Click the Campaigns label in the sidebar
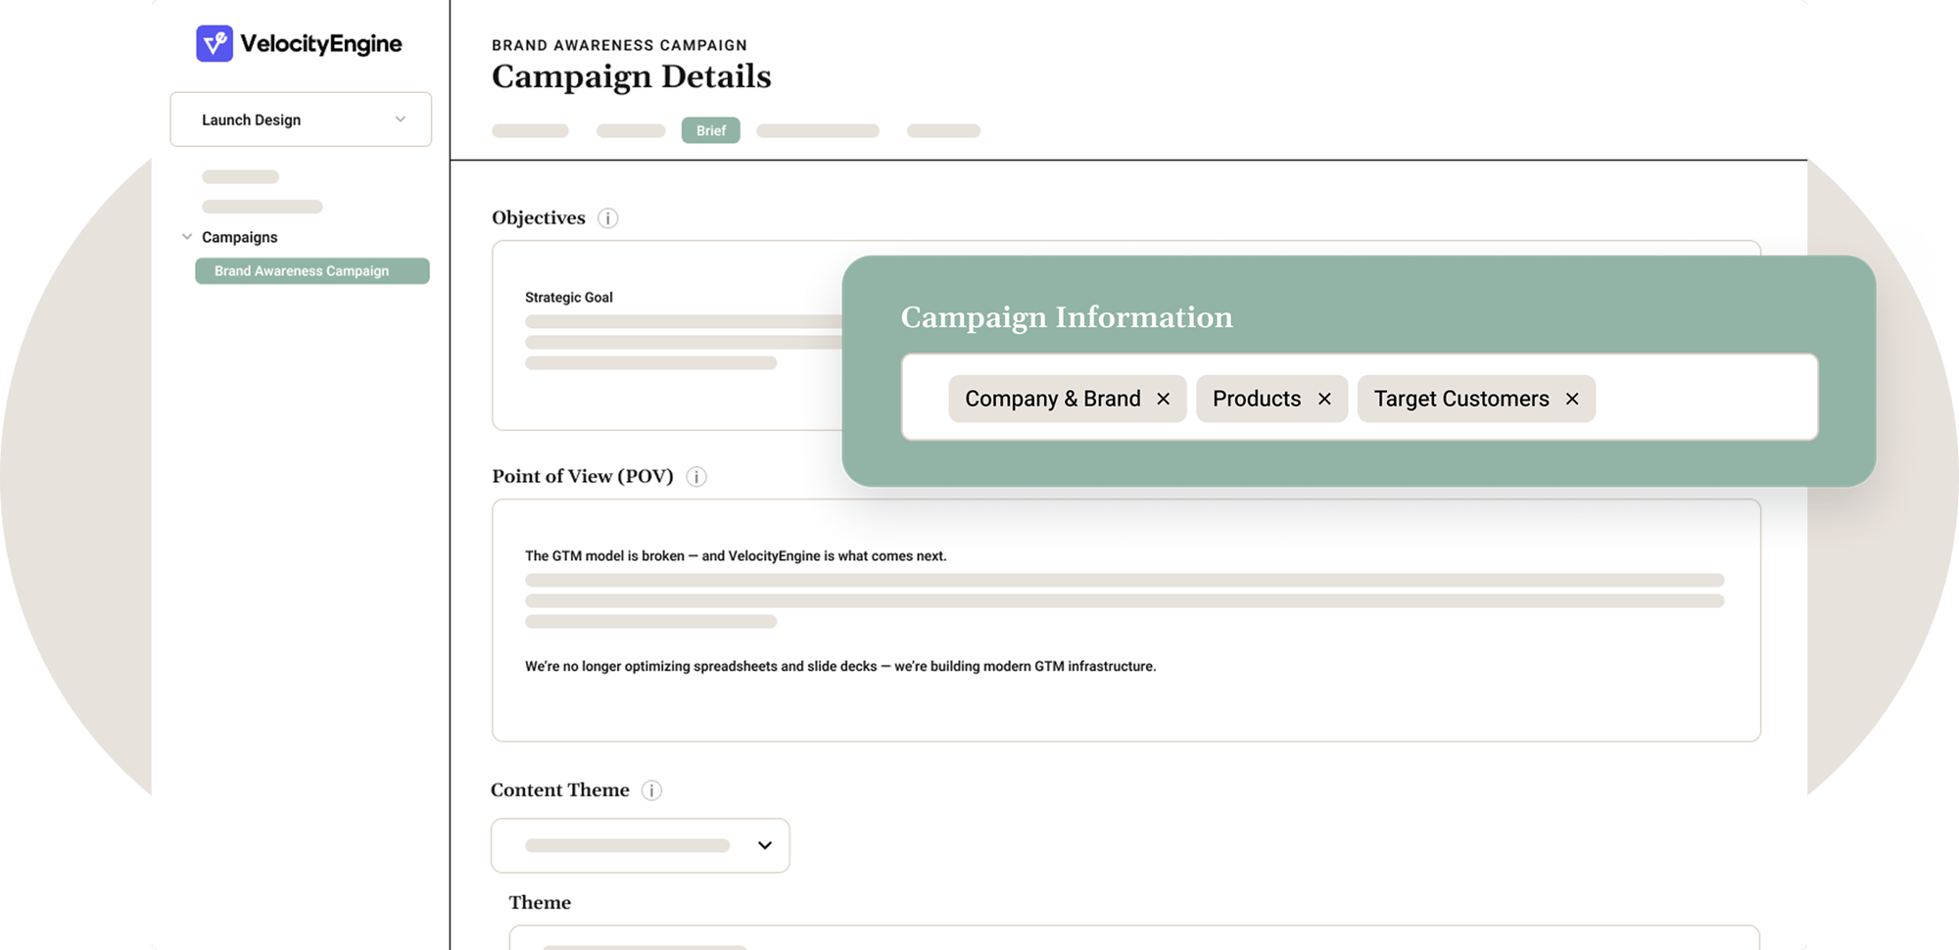 [x=239, y=236]
